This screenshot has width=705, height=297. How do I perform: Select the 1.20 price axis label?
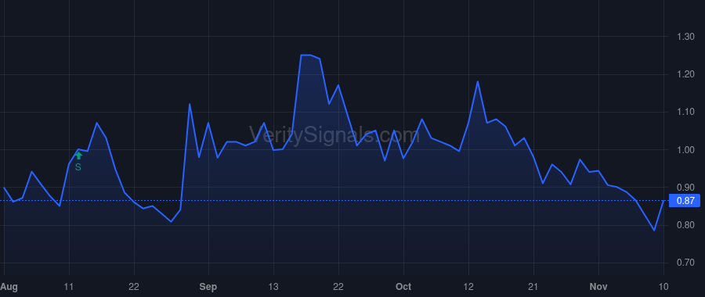685,74
